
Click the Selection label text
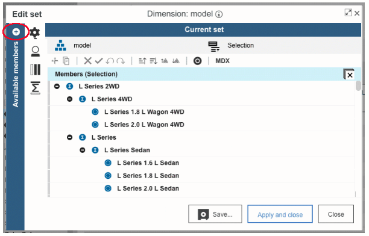241,45
